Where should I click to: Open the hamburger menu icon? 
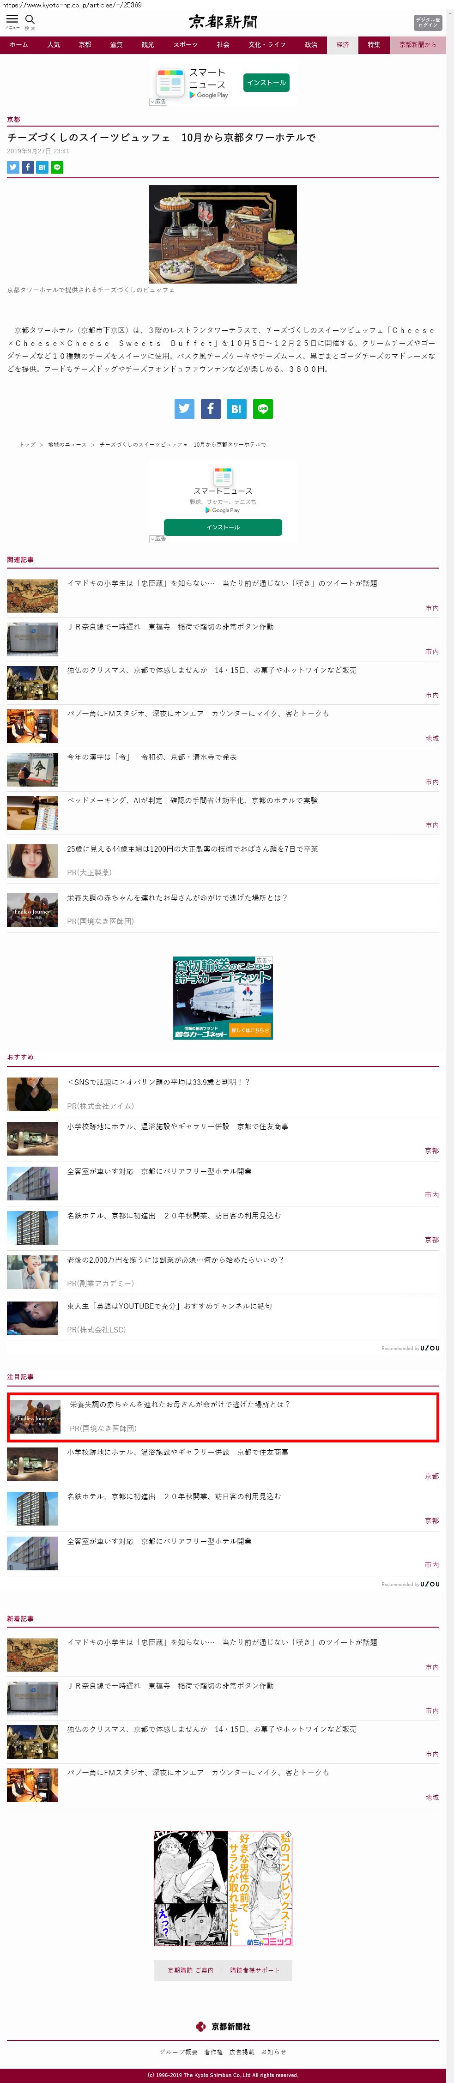[x=12, y=19]
